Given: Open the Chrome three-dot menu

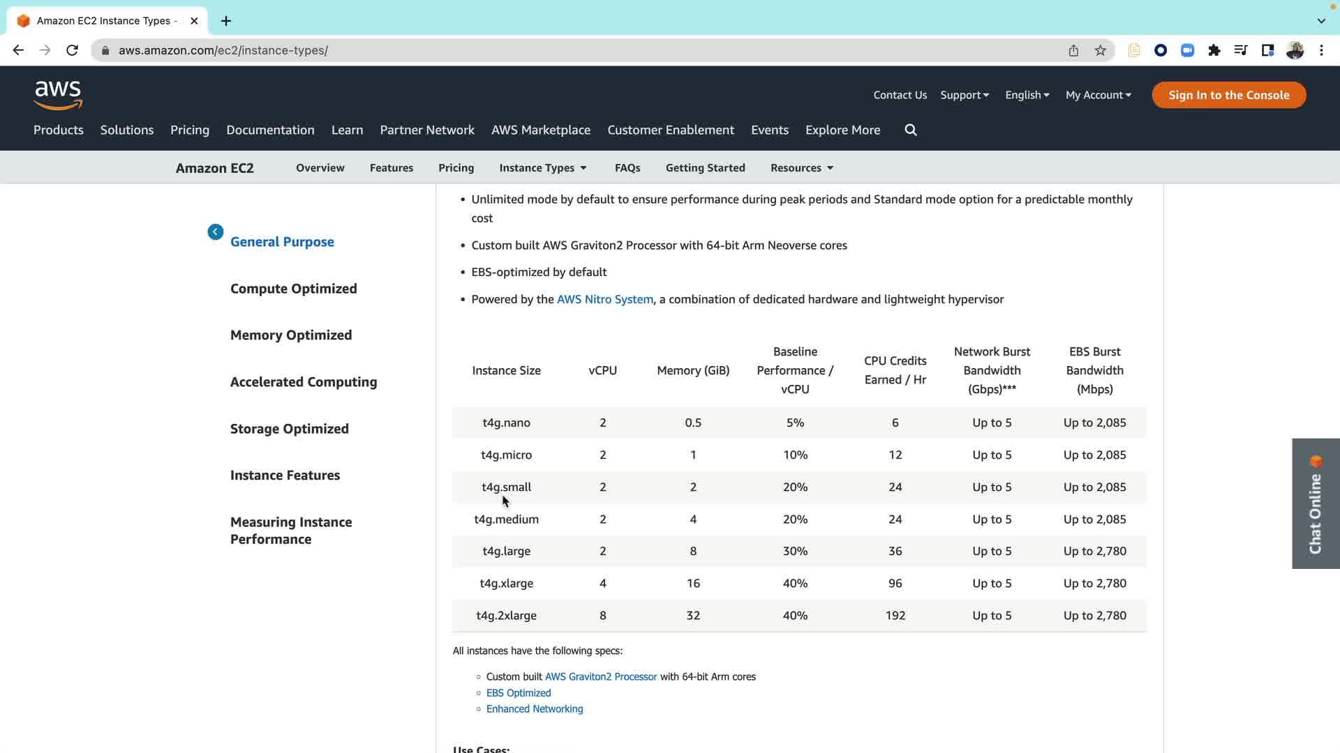Looking at the screenshot, I should [x=1321, y=50].
